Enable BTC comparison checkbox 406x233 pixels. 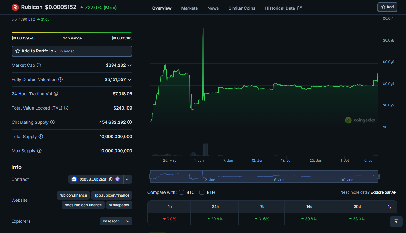pyautogui.click(x=181, y=192)
